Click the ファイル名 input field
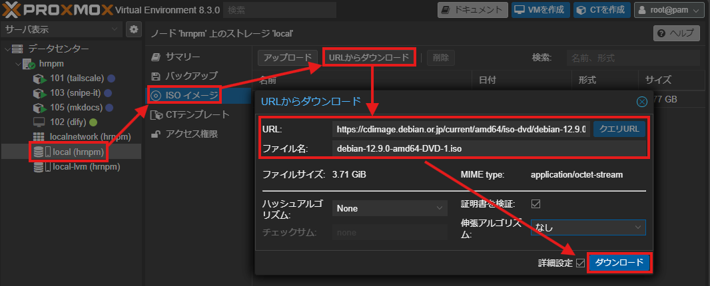The image size is (710, 286). tap(489, 148)
